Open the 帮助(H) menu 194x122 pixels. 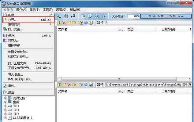[x=75, y=10]
